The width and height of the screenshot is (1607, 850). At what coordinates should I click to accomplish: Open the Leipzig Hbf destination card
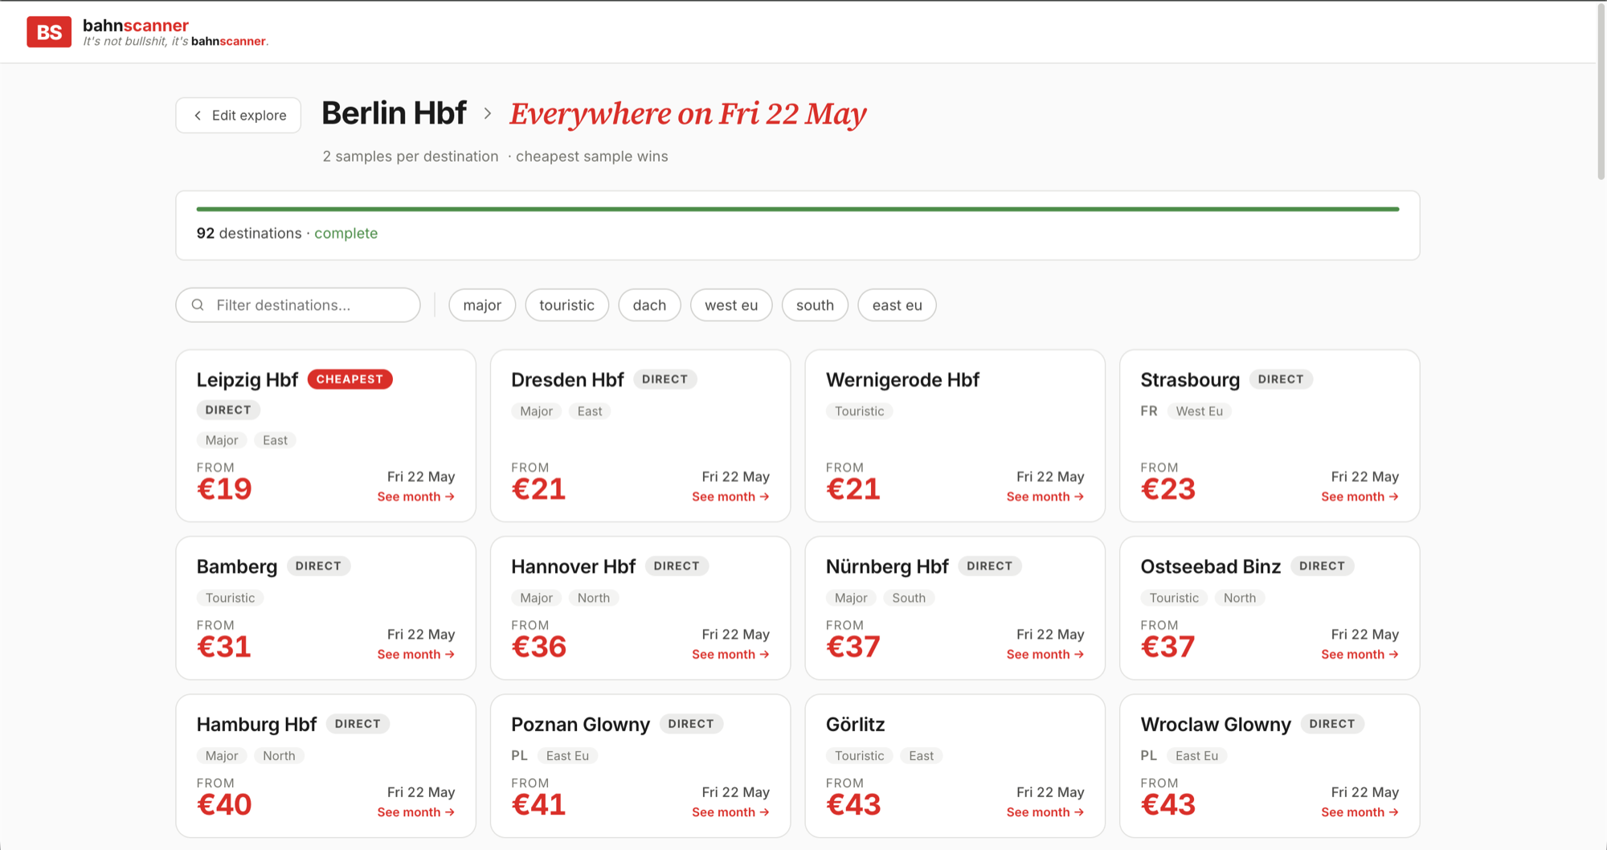click(x=326, y=435)
